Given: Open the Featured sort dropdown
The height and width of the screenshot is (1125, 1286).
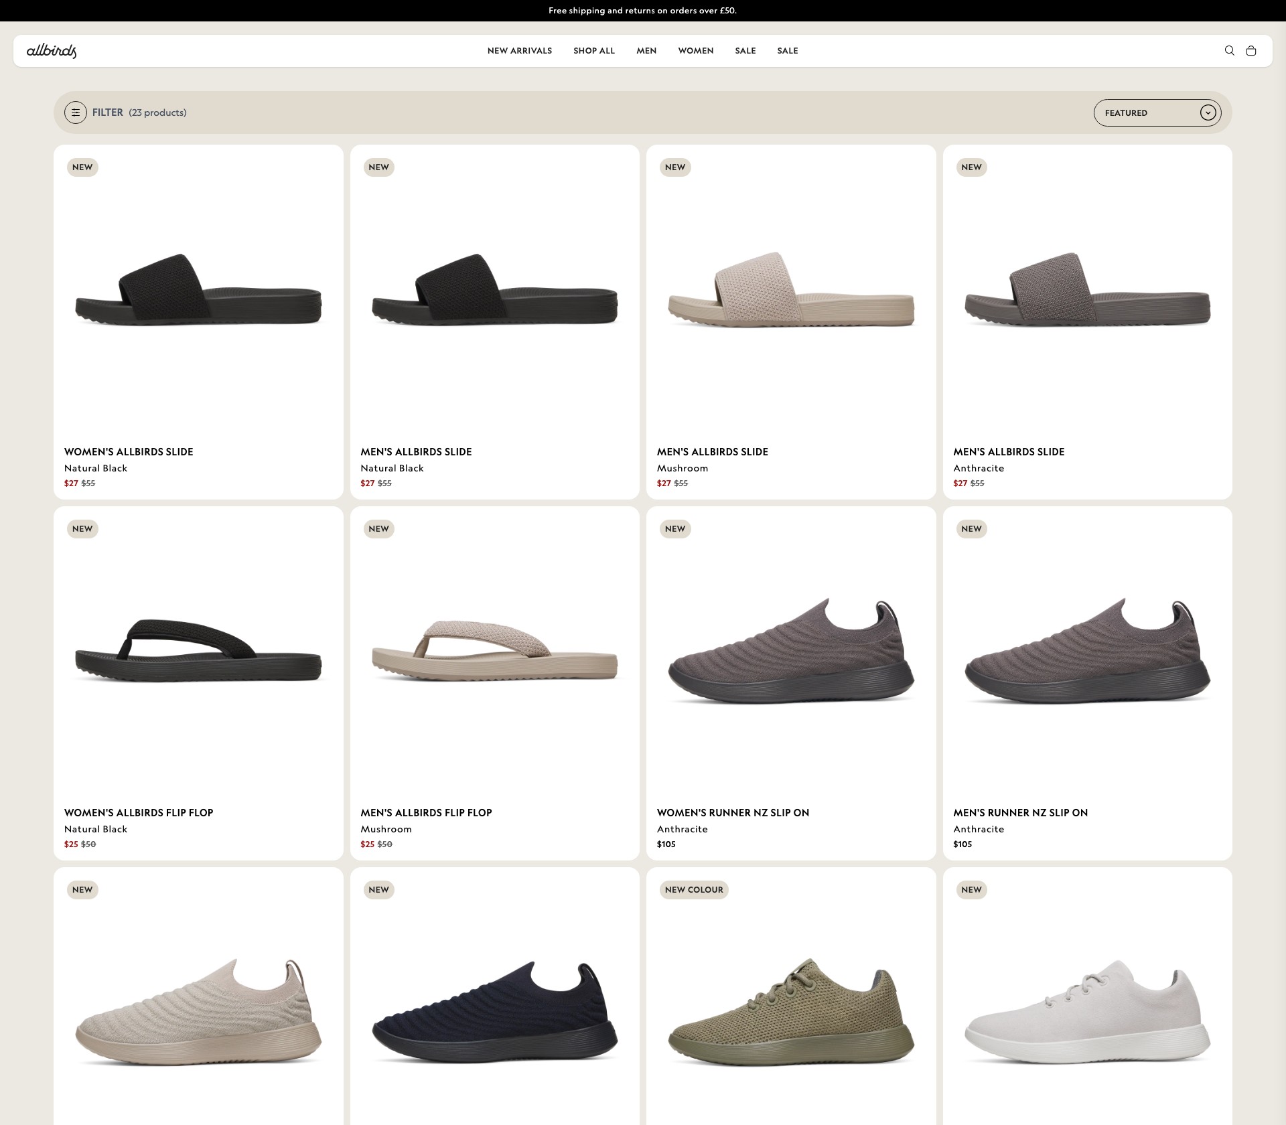Looking at the screenshot, I should tap(1157, 112).
